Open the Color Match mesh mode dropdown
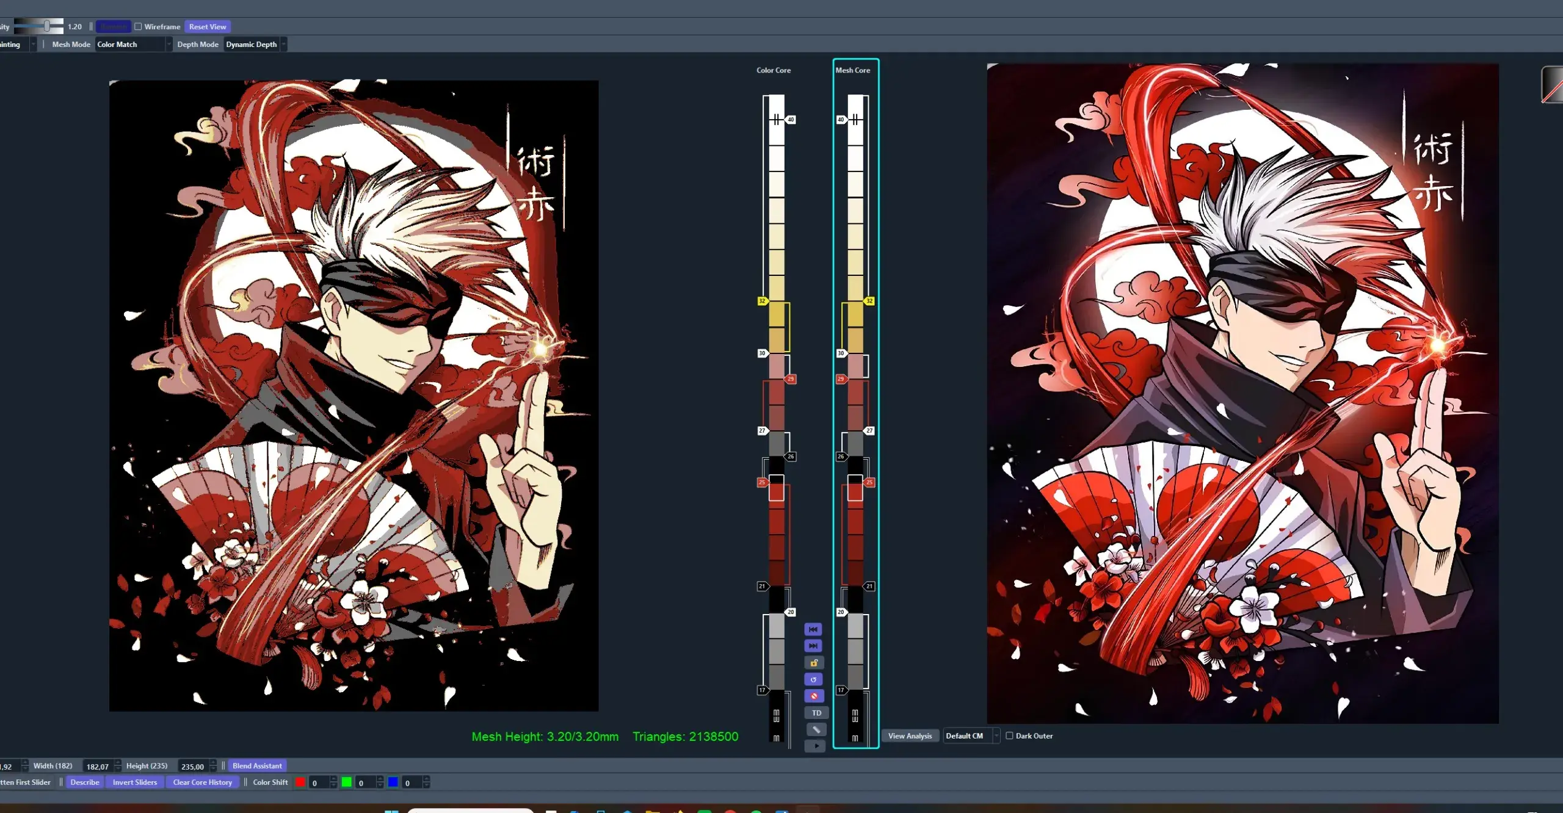This screenshot has width=1563, height=813. tap(134, 45)
